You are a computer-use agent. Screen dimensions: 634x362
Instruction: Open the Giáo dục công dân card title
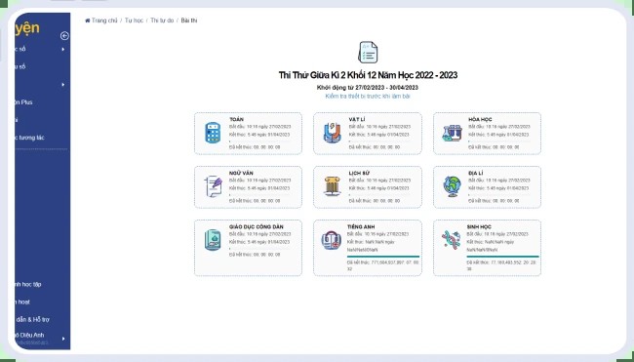(256, 227)
